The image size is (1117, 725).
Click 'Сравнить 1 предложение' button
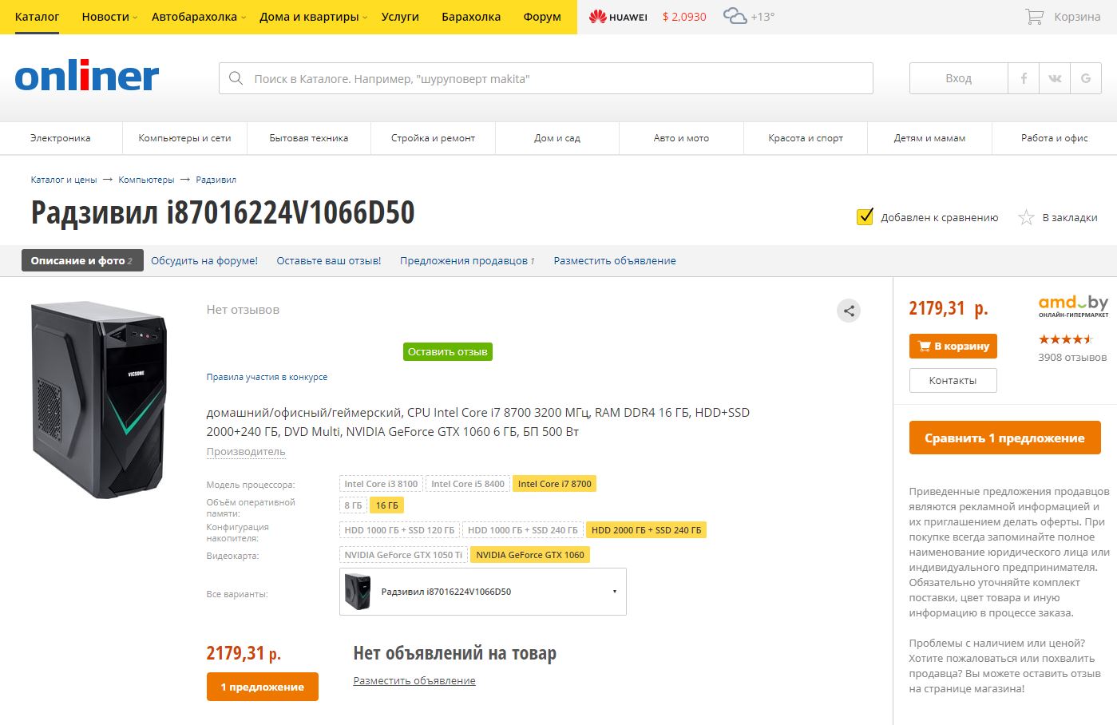tap(1004, 438)
